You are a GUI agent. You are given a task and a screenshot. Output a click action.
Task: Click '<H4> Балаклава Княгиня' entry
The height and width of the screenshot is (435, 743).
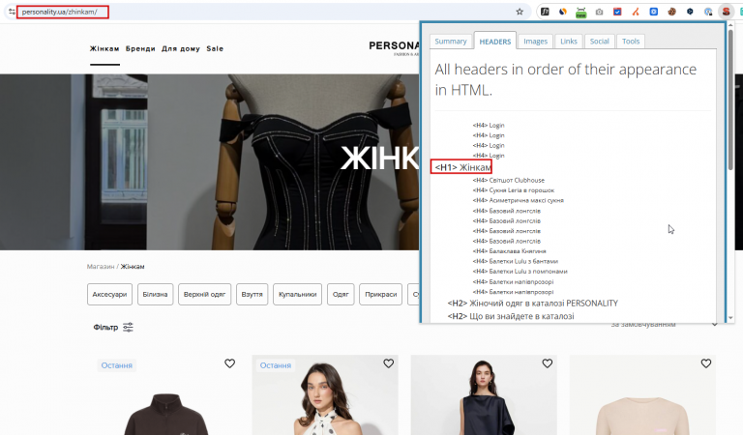coord(510,251)
